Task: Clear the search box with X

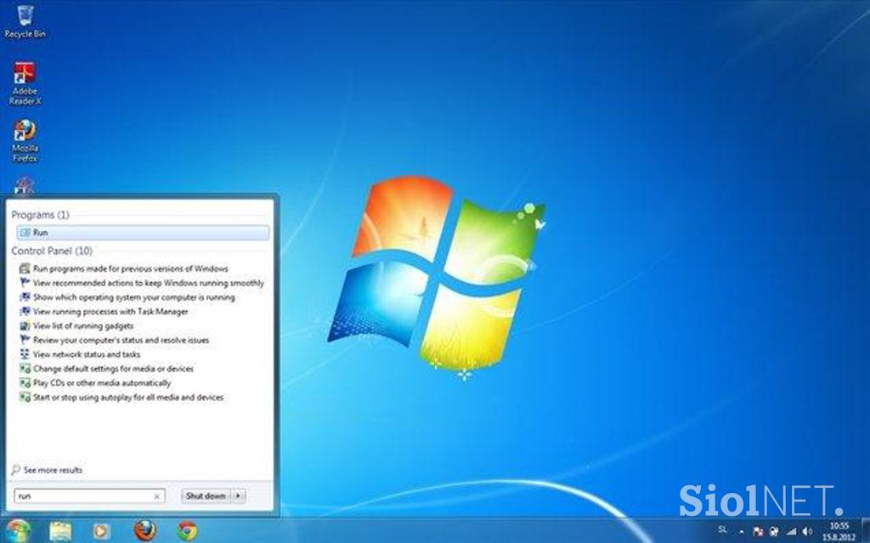Action: (x=157, y=495)
